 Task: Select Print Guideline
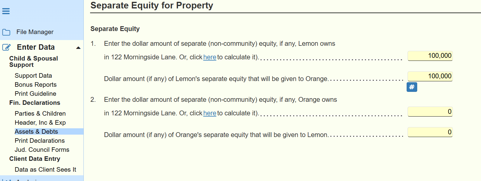point(35,94)
